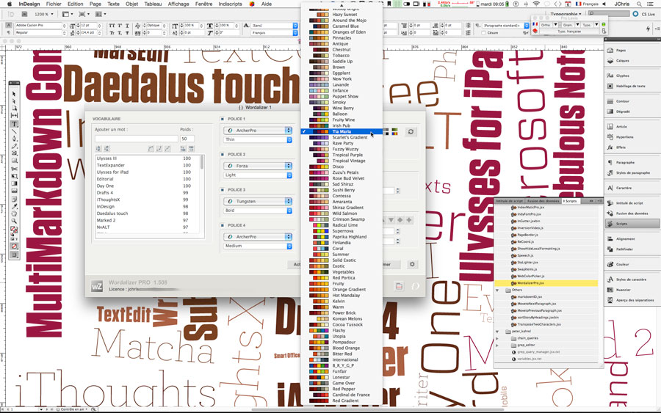Toggle the POLICE 1 checkbox

point(222,119)
